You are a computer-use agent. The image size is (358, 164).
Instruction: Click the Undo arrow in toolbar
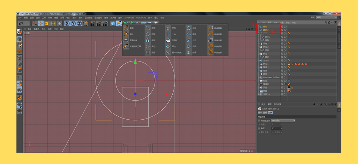point(21,23)
